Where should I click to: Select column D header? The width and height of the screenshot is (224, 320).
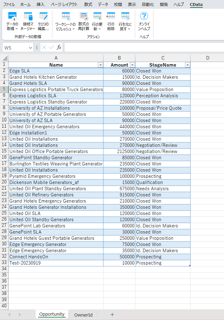pos(207,58)
